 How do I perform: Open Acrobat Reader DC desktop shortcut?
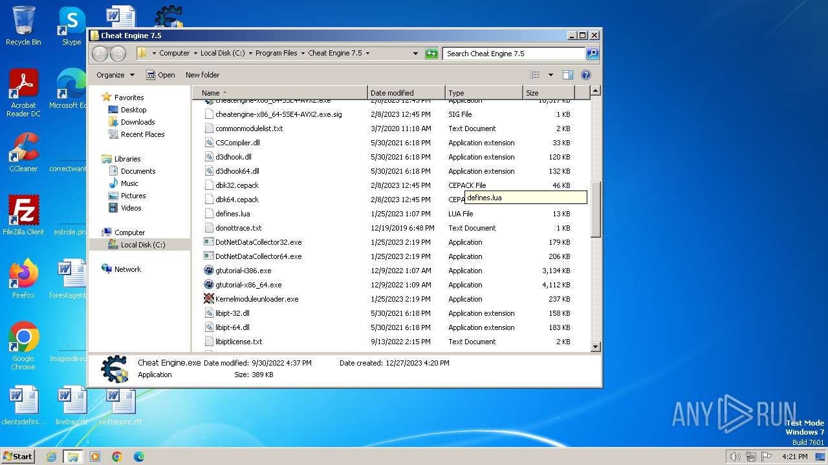[23, 93]
